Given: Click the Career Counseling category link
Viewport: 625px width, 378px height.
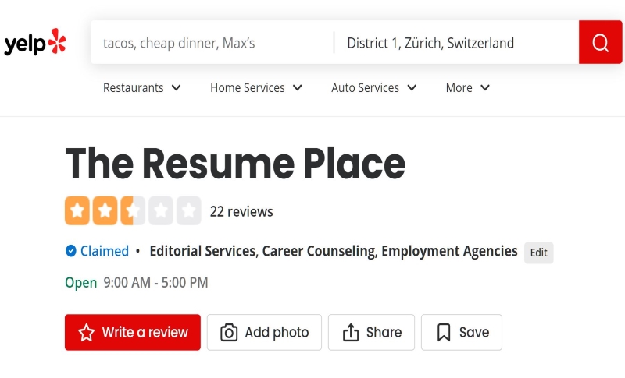Looking at the screenshot, I should [x=320, y=251].
